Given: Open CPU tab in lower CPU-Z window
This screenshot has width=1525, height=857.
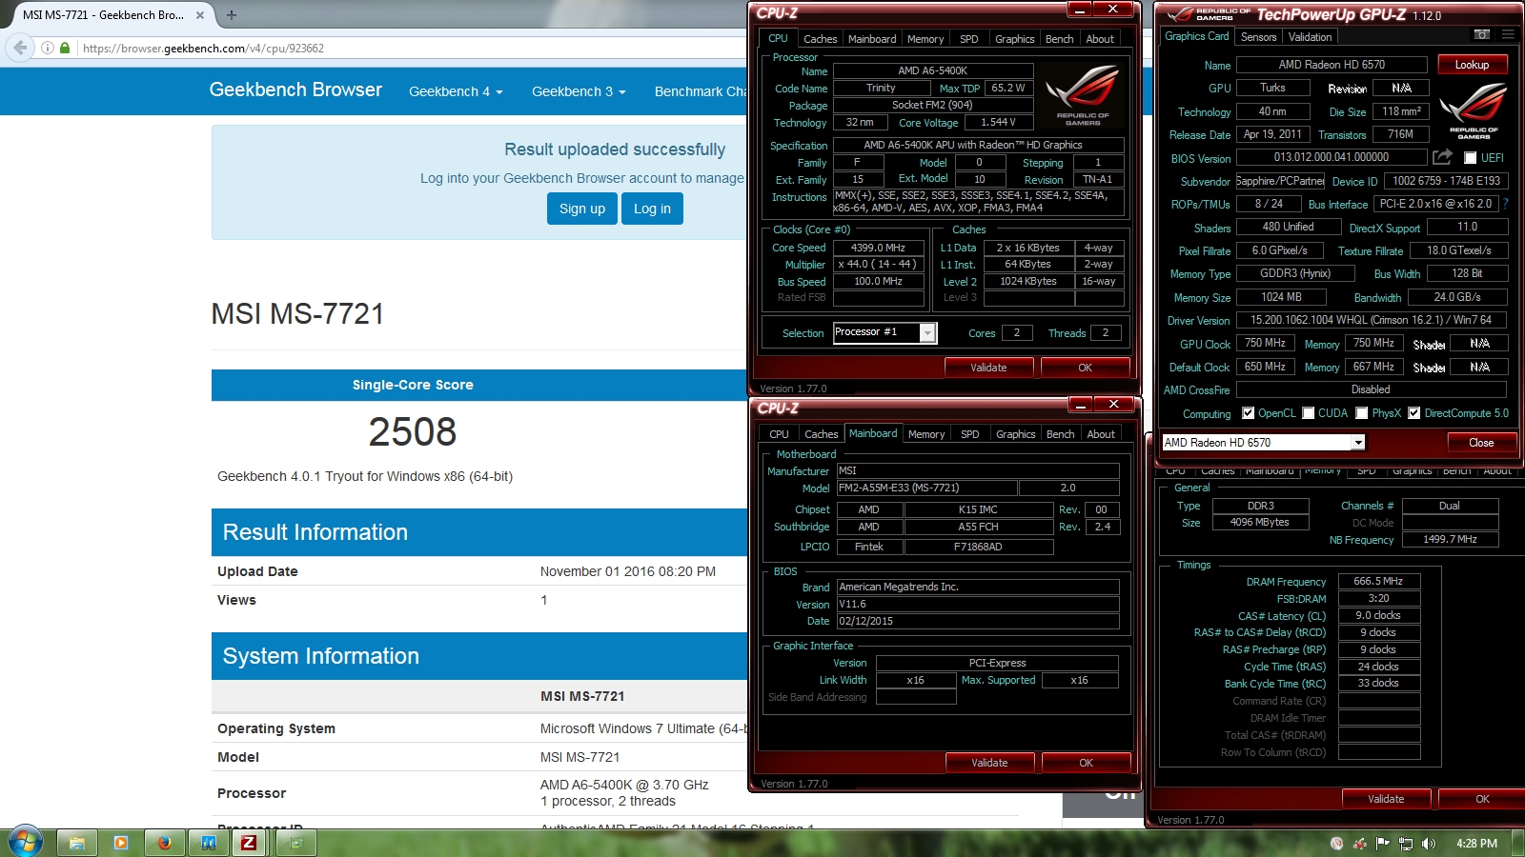Looking at the screenshot, I should [780, 434].
